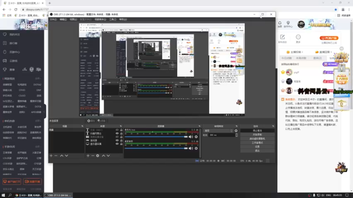Click the browser reload icon
This screenshot has width=353, height=198.
16,9
